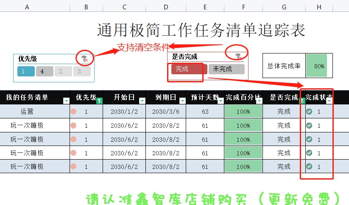Open the 预计天数 column filter dropdown
349x205 pixels.
(221, 101)
